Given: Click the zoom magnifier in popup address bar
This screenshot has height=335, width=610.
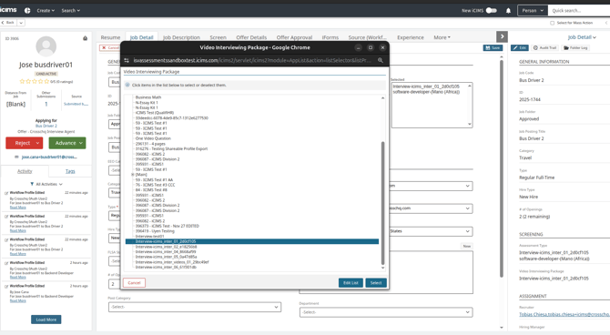Looking at the screenshot, I should (381, 60).
